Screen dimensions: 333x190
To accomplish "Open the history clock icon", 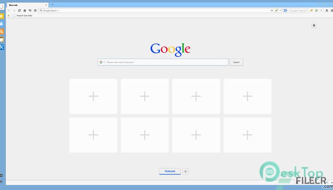I will pos(35,10).
